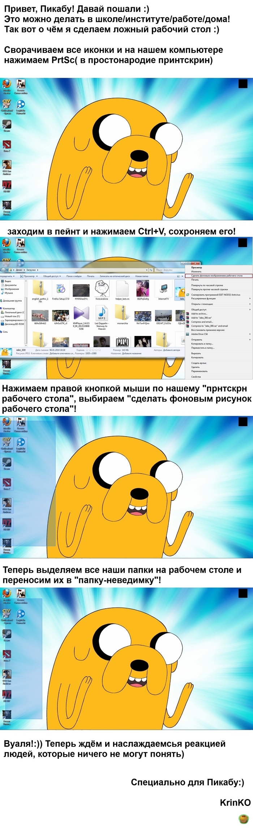Click Новая папка toolbar button

click(x=142, y=276)
